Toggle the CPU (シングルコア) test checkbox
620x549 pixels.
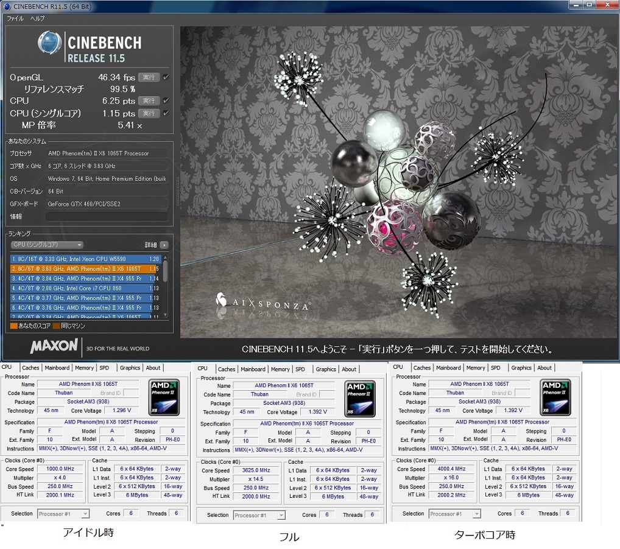[x=166, y=113]
